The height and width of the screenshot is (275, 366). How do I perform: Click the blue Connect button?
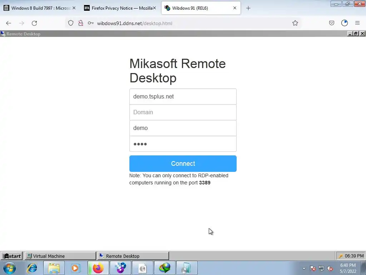pyautogui.click(x=183, y=163)
